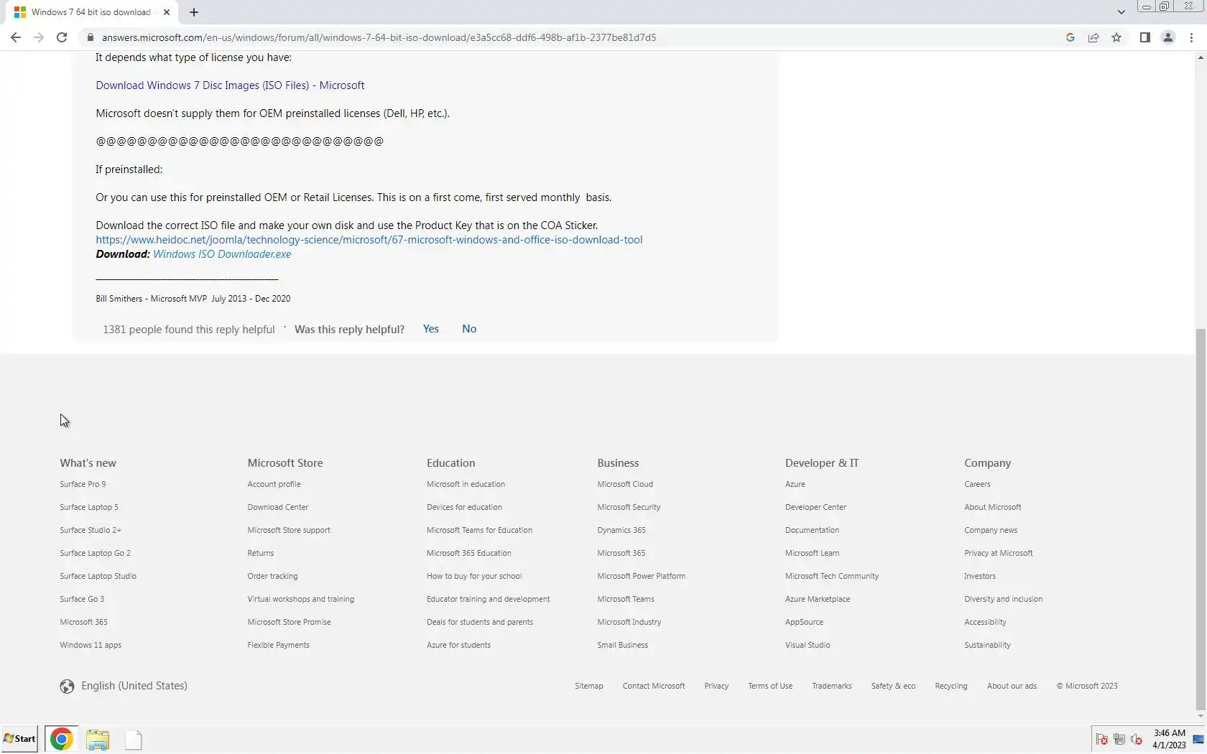Bookmark this page with star icon
1207x754 pixels.
pos(1116,37)
